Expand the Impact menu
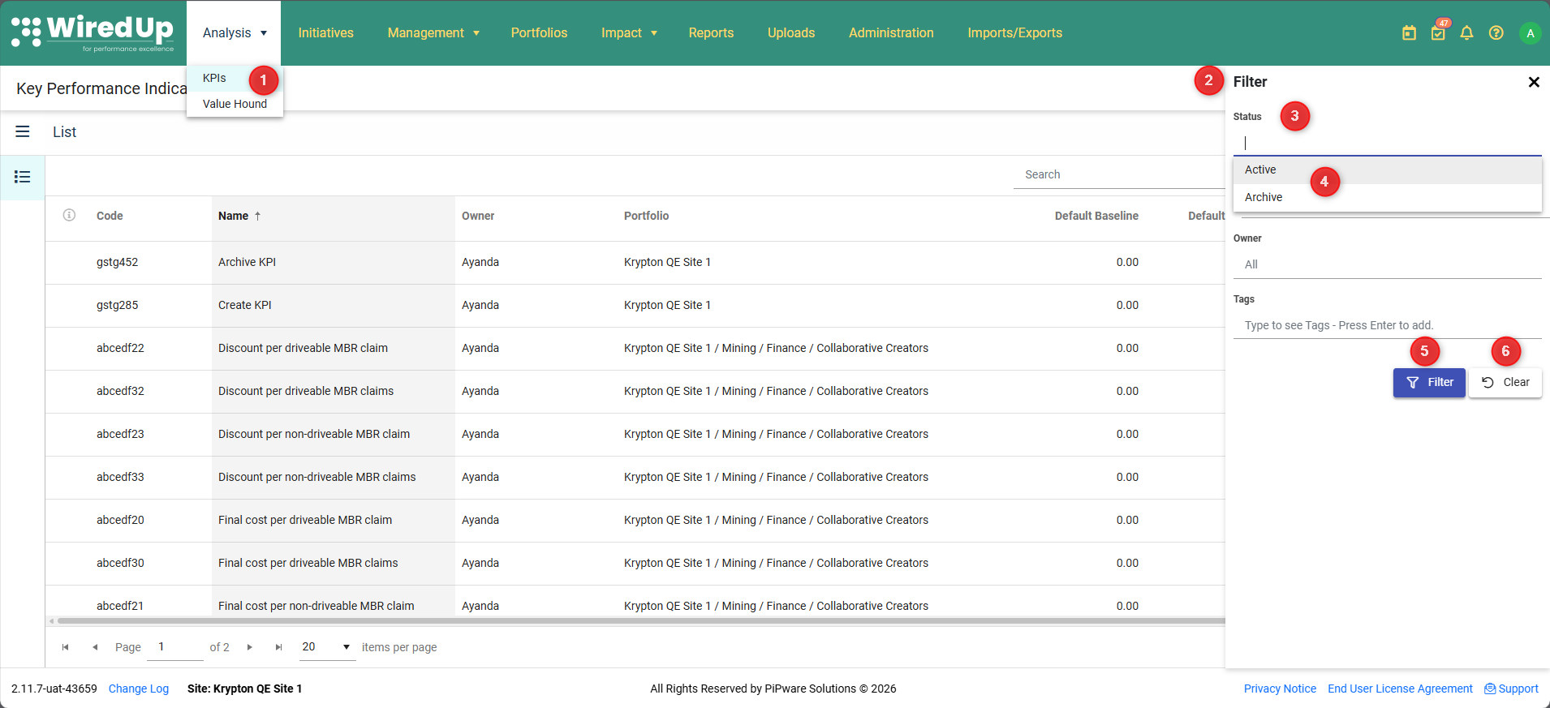1550x708 pixels. pyautogui.click(x=629, y=33)
